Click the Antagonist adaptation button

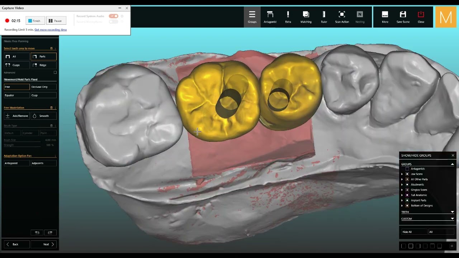(x=16, y=163)
